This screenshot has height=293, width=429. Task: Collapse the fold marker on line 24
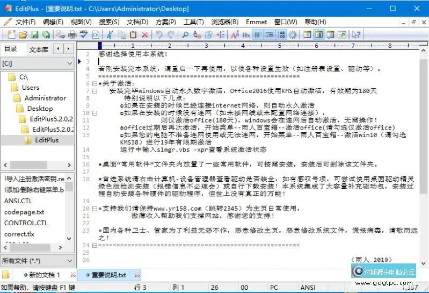pyautogui.click(x=94, y=245)
